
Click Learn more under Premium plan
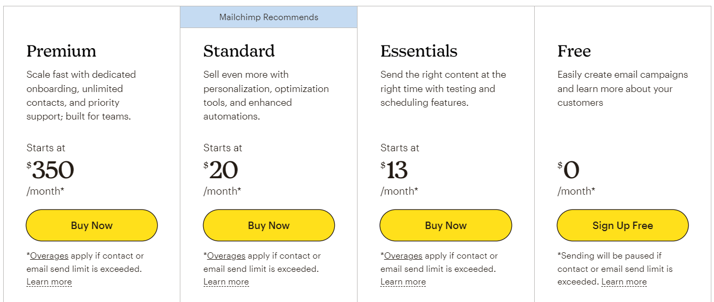(49, 282)
